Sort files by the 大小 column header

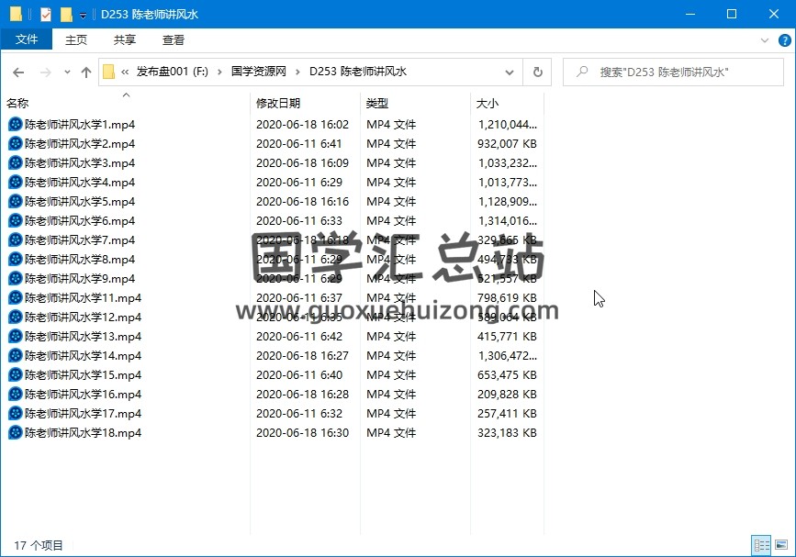pos(488,104)
